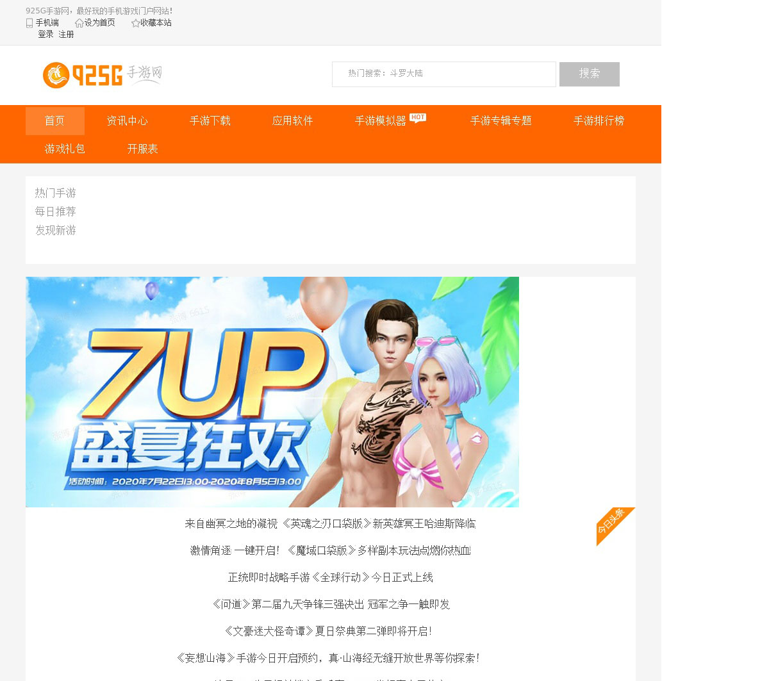Open 手游排行榜 nav item
The width and height of the screenshot is (769, 681).
[x=599, y=121]
